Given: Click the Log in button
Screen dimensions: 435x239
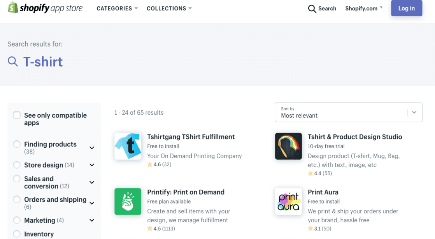Looking at the screenshot, I should pos(407,8).
